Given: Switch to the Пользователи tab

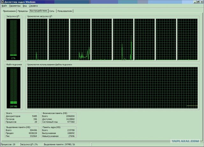Looking at the screenshot, I should tap(65, 11).
